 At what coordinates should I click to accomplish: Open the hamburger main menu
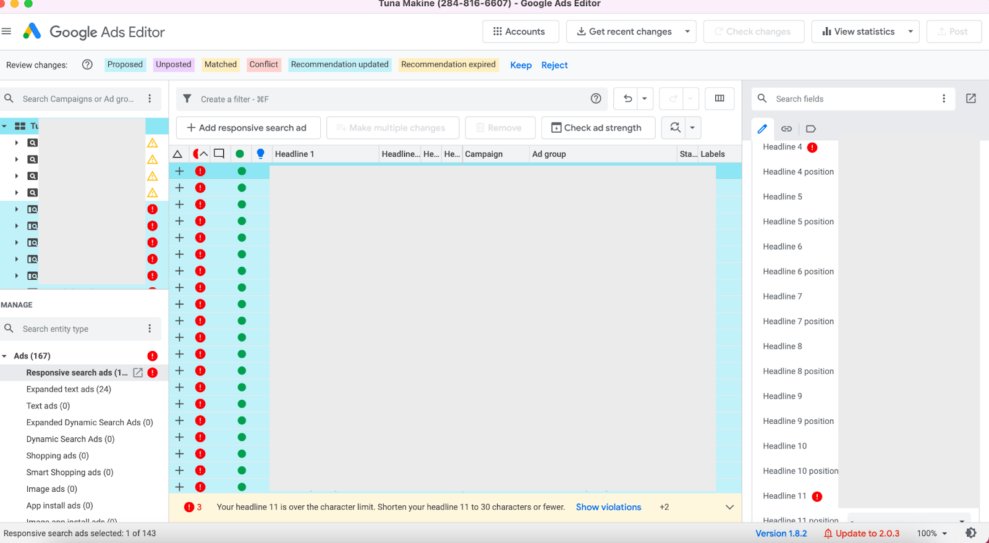pos(7,32)
